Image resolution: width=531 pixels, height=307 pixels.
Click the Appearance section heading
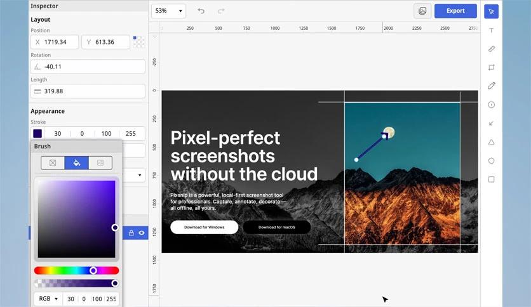(48, 111)
